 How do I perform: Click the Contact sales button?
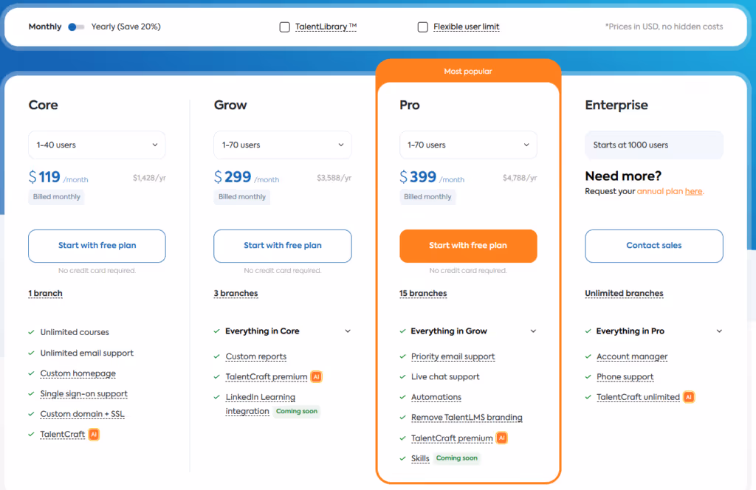point(653,246)
